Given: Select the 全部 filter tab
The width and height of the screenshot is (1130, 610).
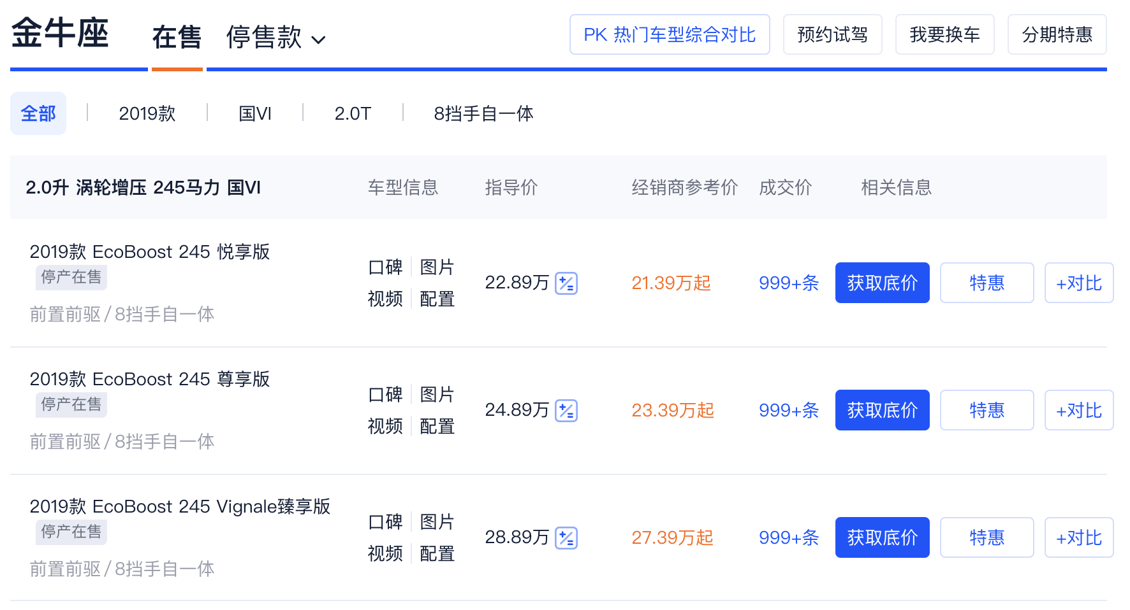Looking at the screenshot, I should [38, 113].
